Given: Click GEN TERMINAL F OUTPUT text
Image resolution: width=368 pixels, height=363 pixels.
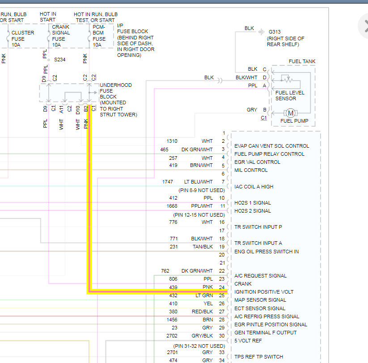Looking at the screenshot, I should pos(266,333).
